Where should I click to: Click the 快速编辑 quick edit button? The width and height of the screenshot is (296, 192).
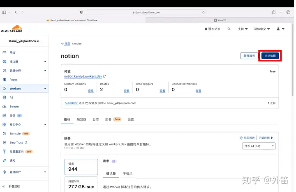(270, 56)
